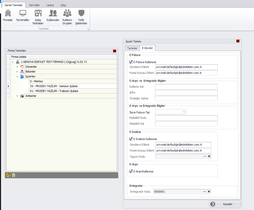Screen dimensions: 254x210
Task: Open the Firmalar definitions icon
Action: click(x=8, y=16)
